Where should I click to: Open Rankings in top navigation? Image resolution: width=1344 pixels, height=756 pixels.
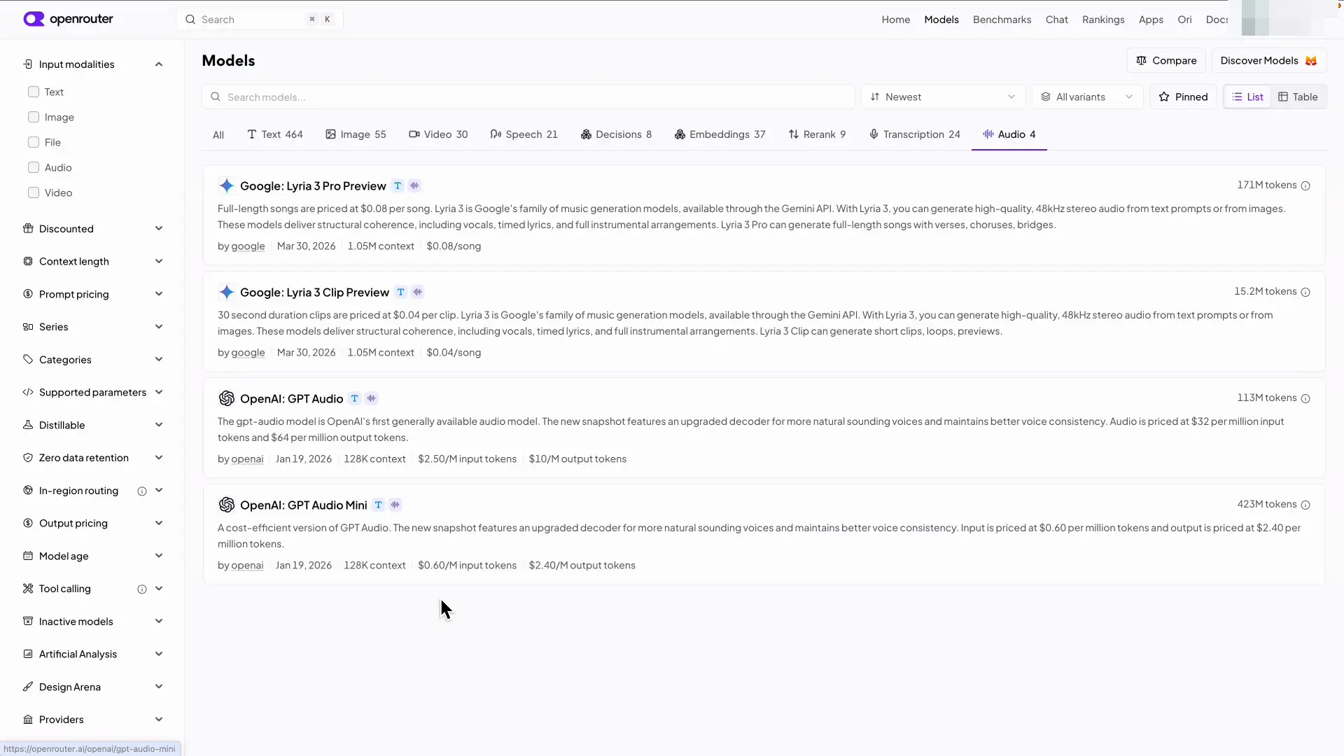point(1103,20)
